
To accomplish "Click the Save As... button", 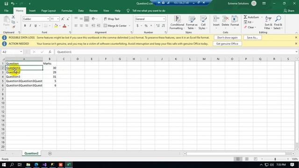I will click(x=252, y=37).
